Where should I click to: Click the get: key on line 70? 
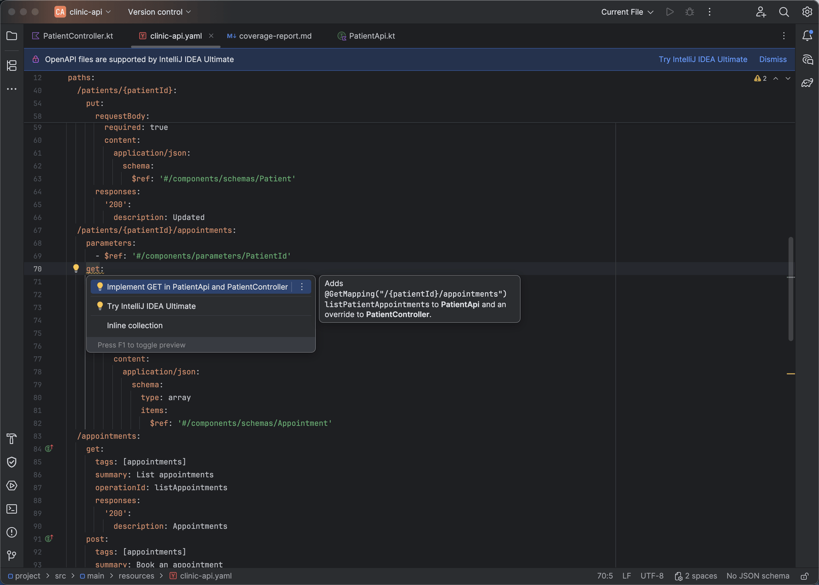95,269
